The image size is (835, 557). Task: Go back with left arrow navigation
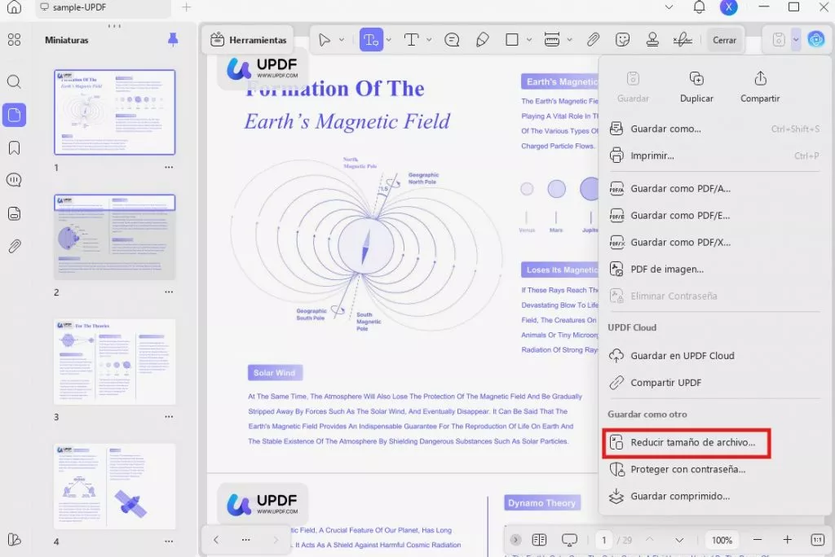(x=215, y=539)
